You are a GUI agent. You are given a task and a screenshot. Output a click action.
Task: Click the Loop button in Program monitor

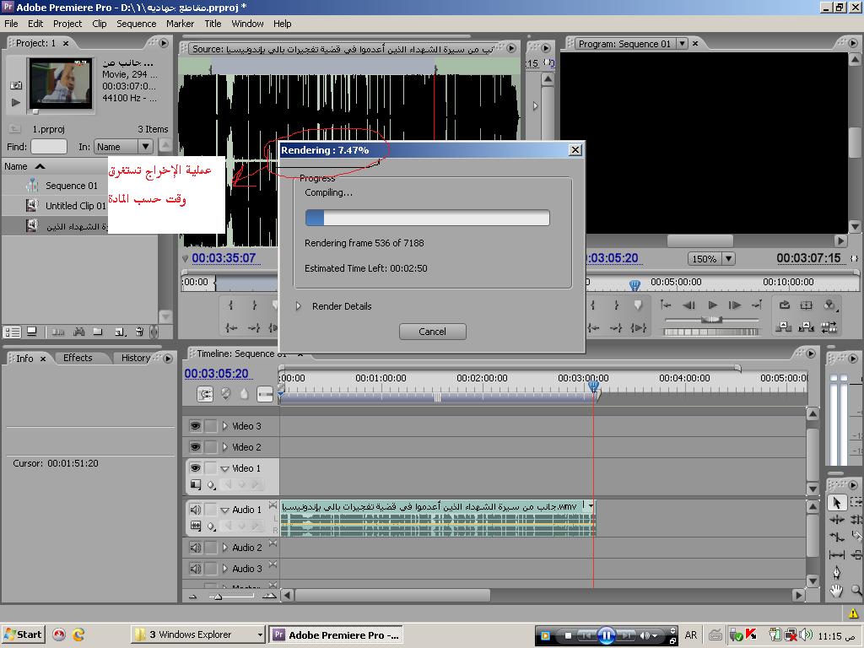point(785,305)
